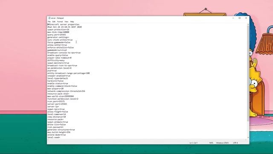This screenshot has height=154, width=273.
Task: Close the Notepad window
Action: click(x=246, y=18)
